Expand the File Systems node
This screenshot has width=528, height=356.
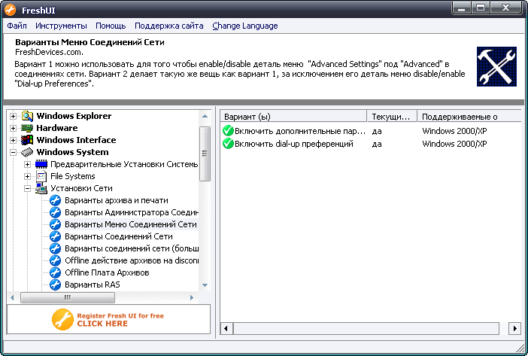pos(27,176)
